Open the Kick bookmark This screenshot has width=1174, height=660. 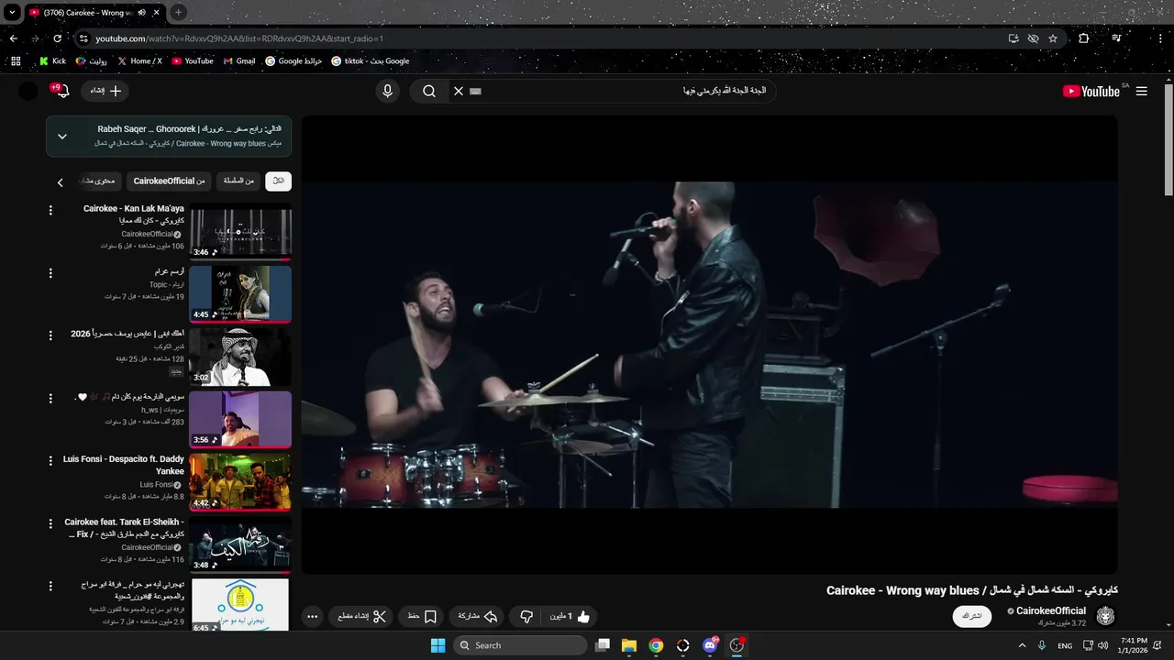point(52,61)
